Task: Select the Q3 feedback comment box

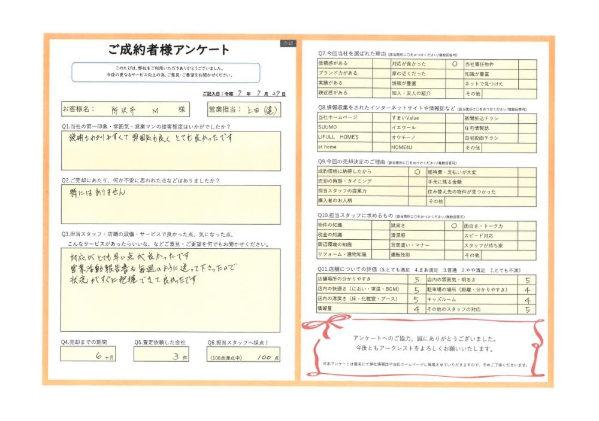Action: 170,290
